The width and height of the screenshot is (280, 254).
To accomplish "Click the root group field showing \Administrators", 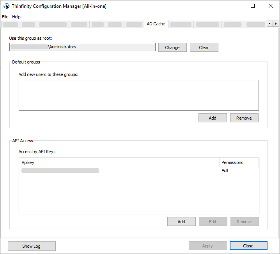I will pyautogui.click(x=82, y=47).
